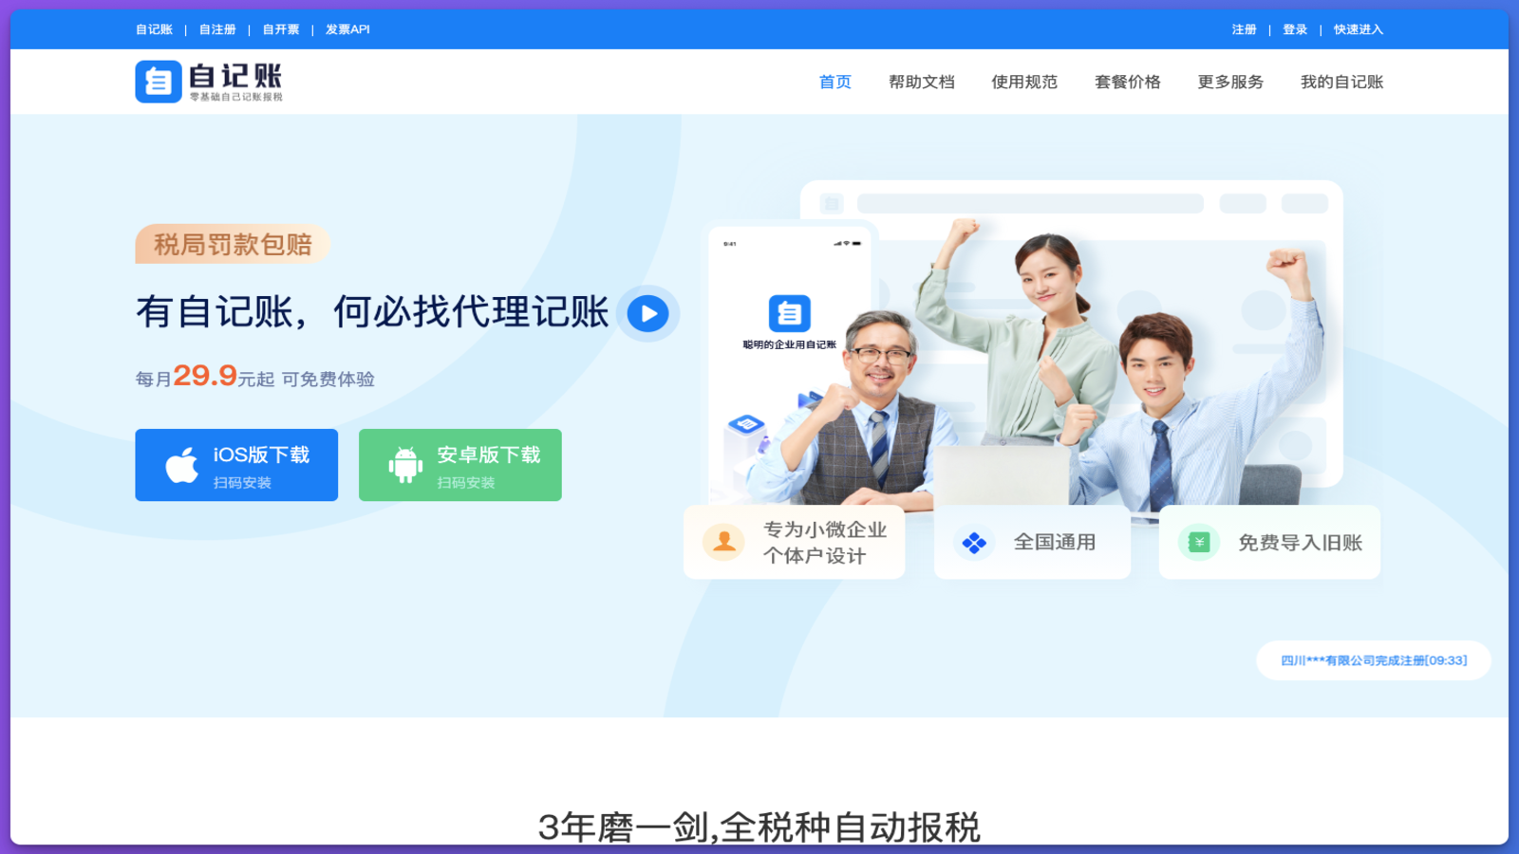Click the 每月29.9元起 price text
This screenshot has height=854, width=1519.
[205, 377]
